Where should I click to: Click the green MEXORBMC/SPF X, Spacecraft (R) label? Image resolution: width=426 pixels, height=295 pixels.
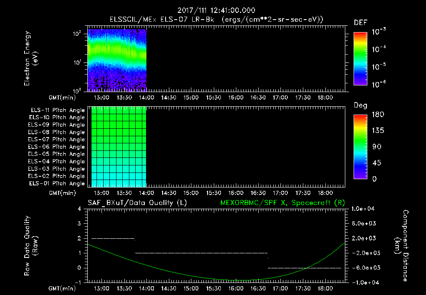(282, 203)
